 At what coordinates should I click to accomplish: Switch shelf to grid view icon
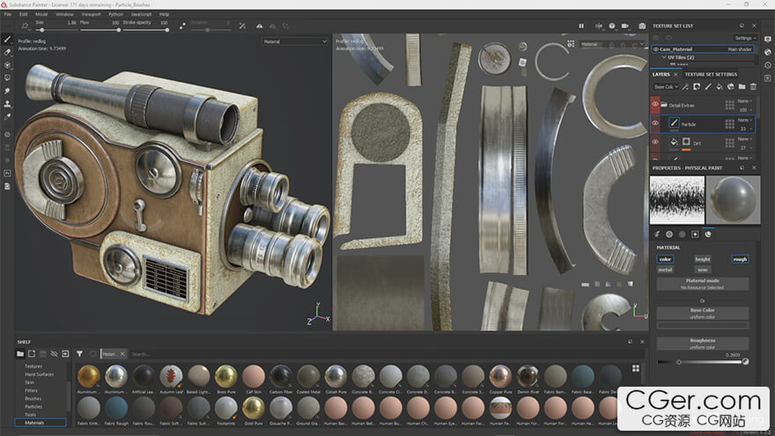coord(636,368)
